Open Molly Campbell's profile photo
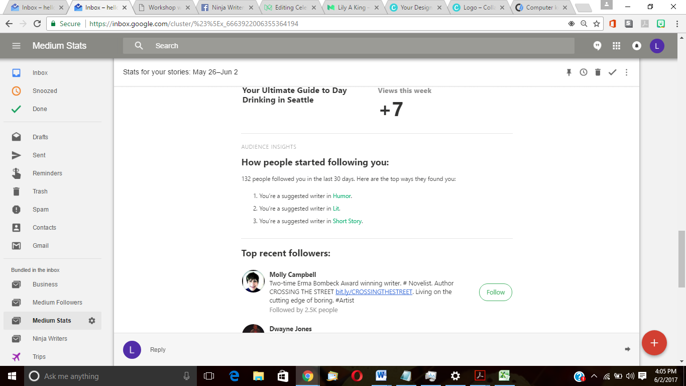This screenshot has height=386, width=686. [x=253, y=281]
